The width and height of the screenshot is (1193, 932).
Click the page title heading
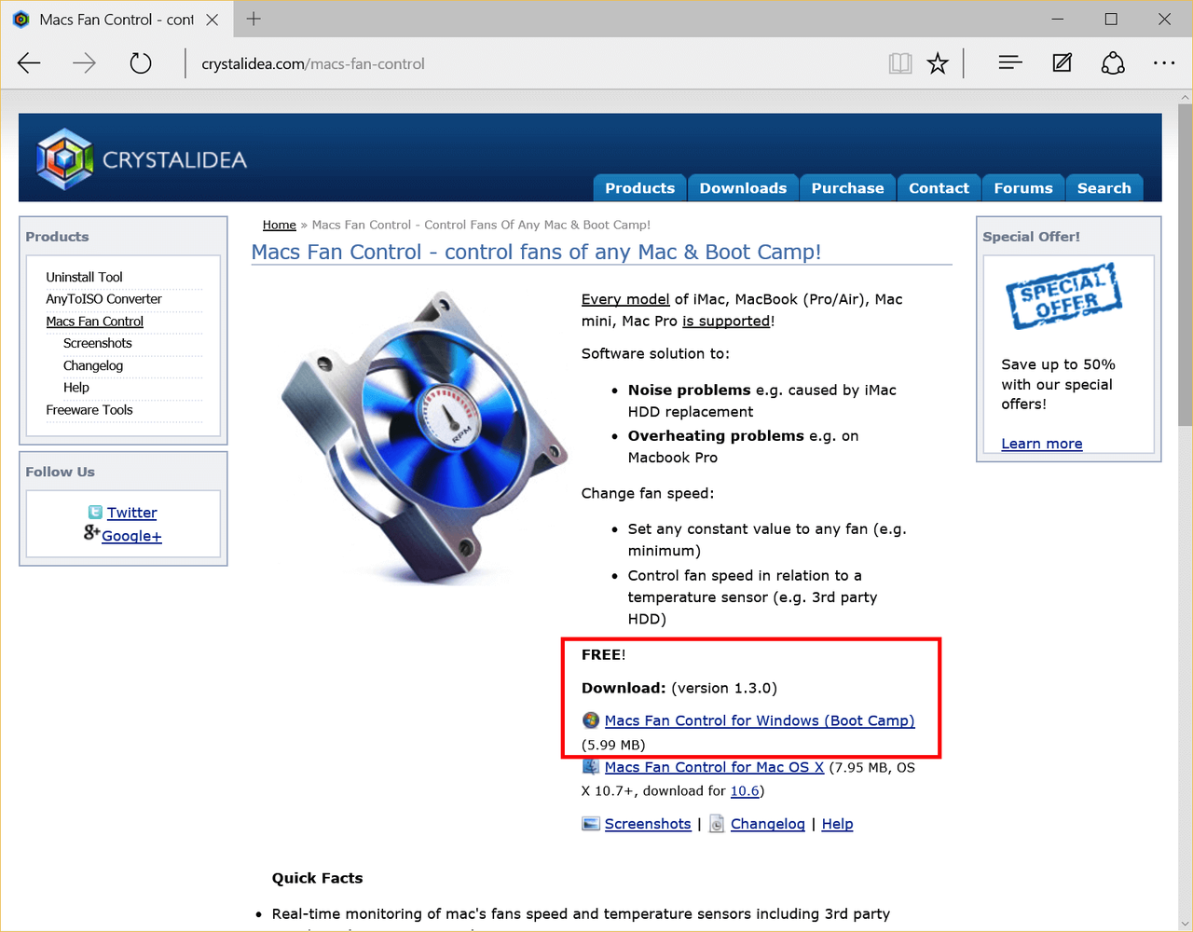[x=537, y=252]
